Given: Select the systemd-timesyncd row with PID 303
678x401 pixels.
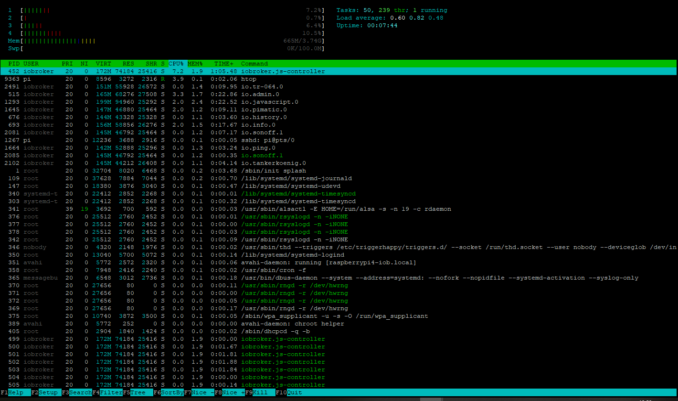Looking at the screenshot, I should [x=339, y=201].
